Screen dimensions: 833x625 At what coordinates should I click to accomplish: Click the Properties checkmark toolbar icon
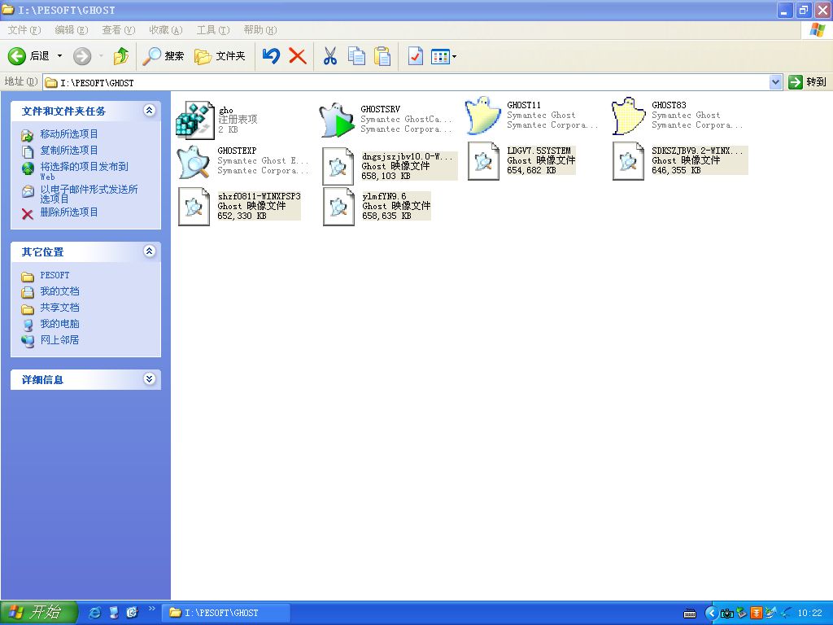(x=415, y=56)
